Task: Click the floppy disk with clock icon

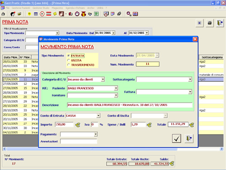Action: (x=106, y=14)
